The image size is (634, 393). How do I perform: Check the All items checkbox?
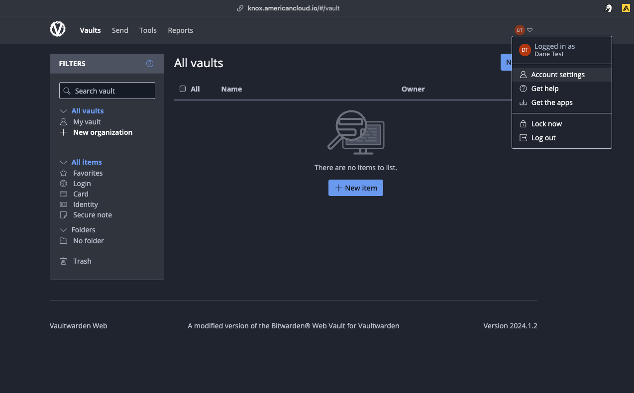(x=183, y=89)
